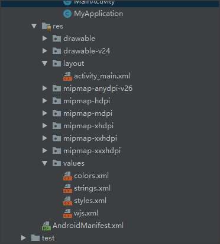Image resolution: width=220 pixels, height=244 pixels.
Task: Open wjs.xml file name
Action: (86, 213)
